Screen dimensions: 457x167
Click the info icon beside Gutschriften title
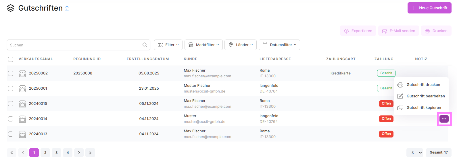[x=67, y=9]
